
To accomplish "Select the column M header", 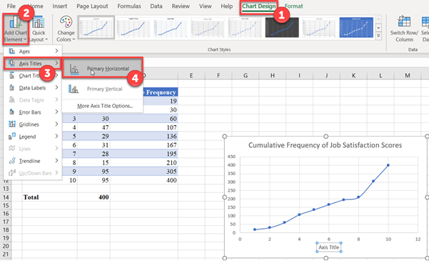I will click(408, 76).
